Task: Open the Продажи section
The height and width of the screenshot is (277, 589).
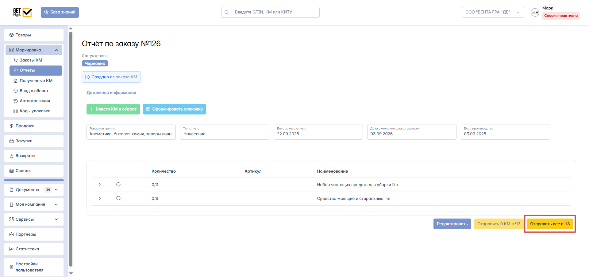Action: (x=34, y=126)
